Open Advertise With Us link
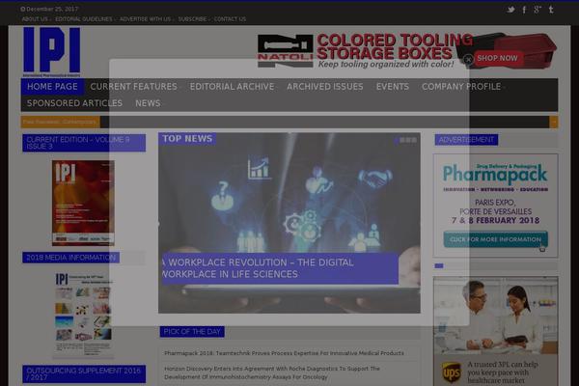The image size is (579, 386). pyautogui.click(x=145, y=19)
